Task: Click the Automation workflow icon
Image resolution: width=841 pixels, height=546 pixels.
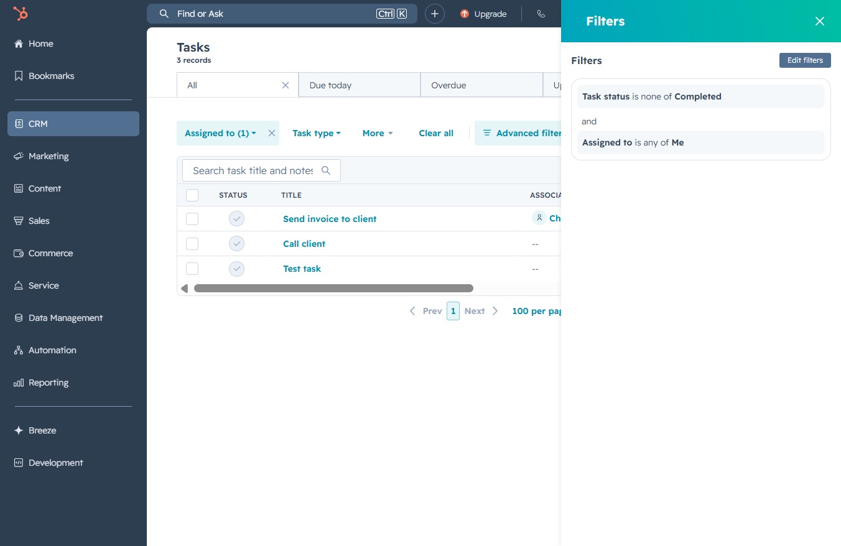Action: 19,350
